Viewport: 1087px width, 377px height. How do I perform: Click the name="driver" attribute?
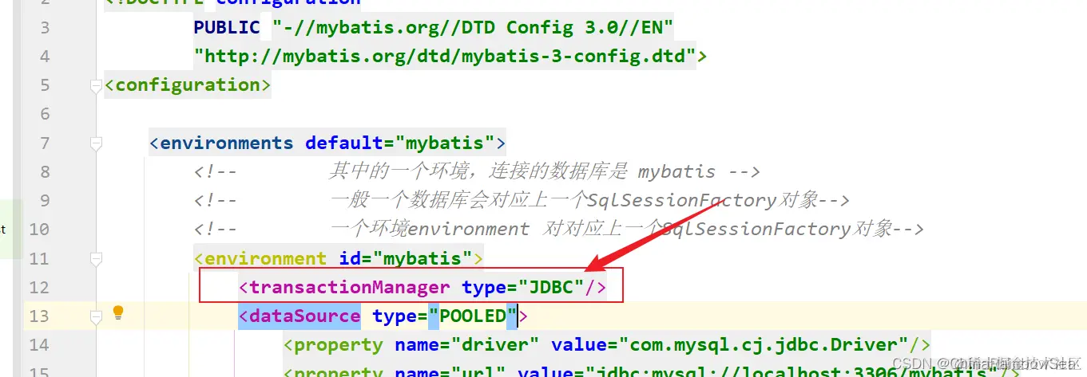(467, 344)
